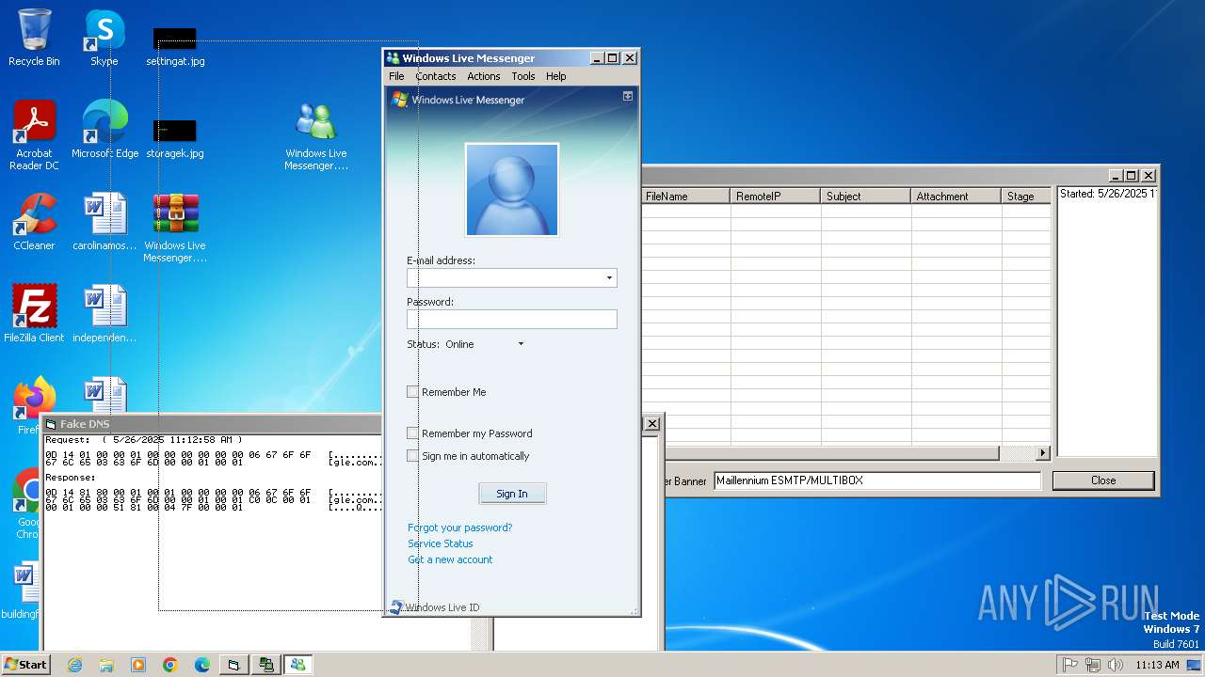The width and height of the screenshot is (1205, 677).
Task: Open the volume speaker tray icon
Action: pyautogui.click(x=1116, y=665)
